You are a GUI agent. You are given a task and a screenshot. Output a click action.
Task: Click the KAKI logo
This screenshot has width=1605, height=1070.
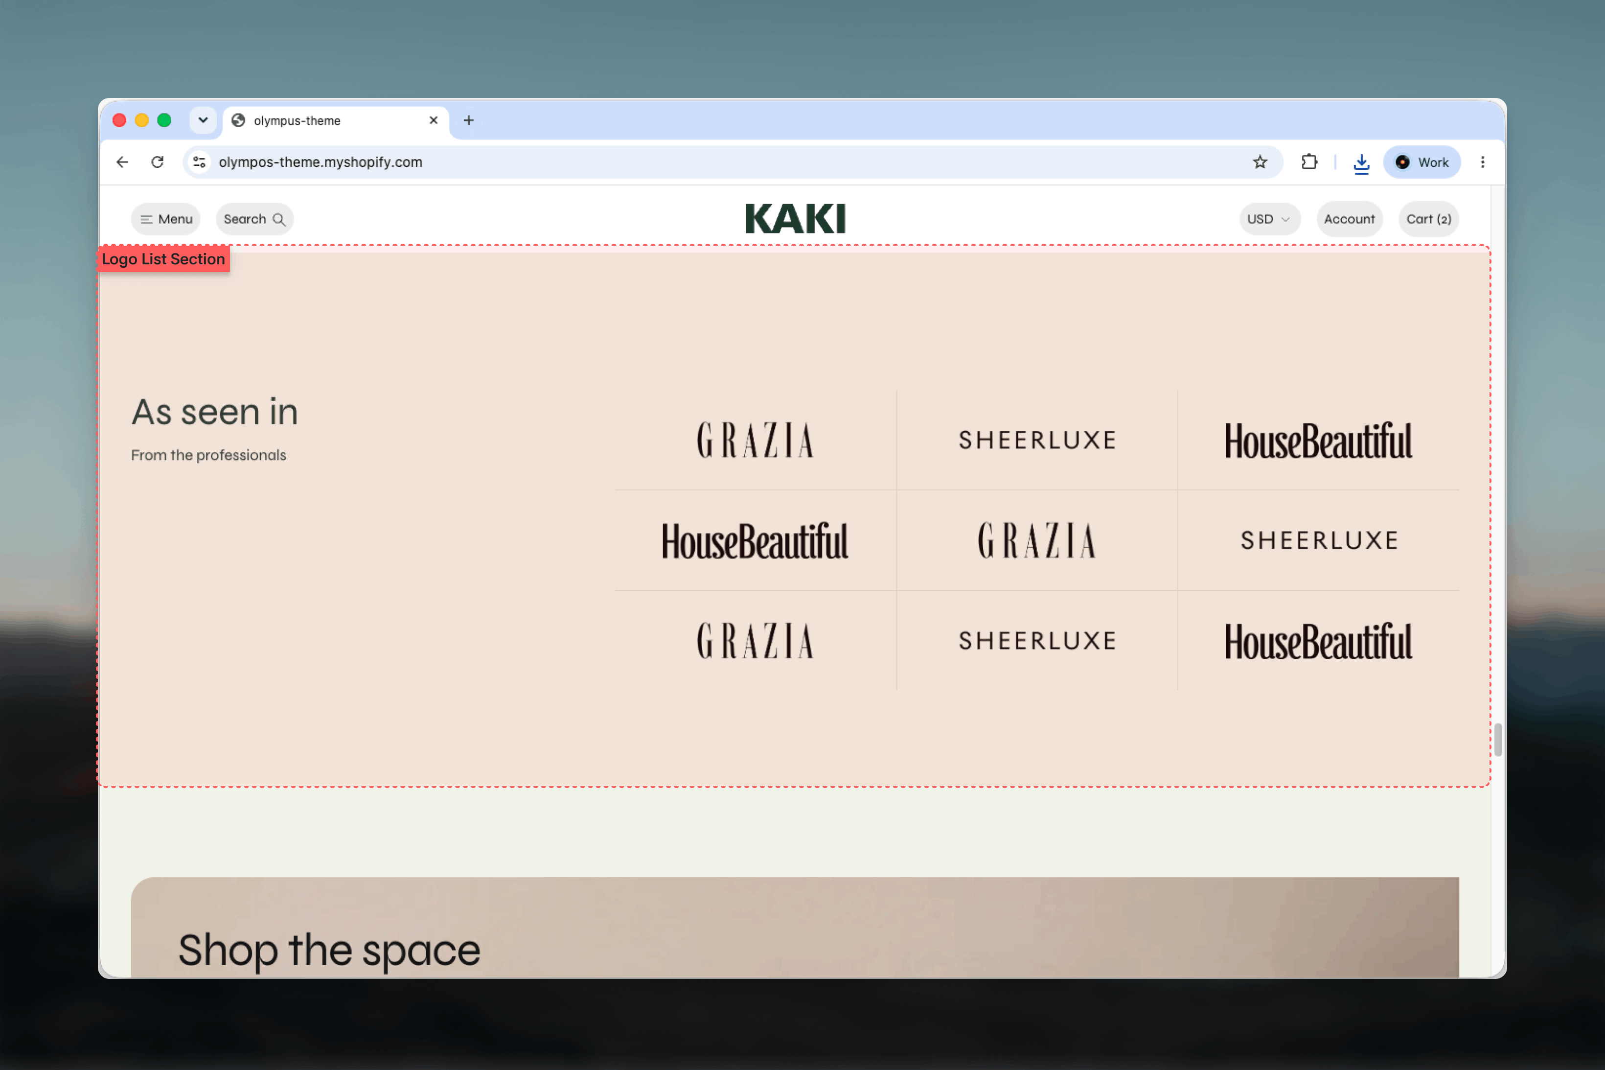795,218
